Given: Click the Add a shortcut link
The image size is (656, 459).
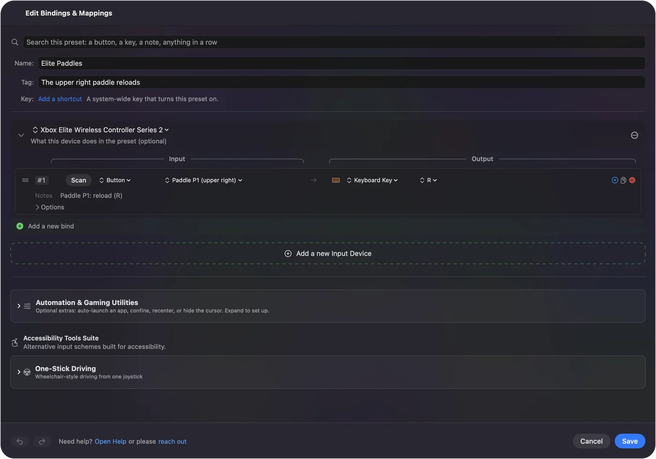Looking at the screenshot, I should point(60,99).
